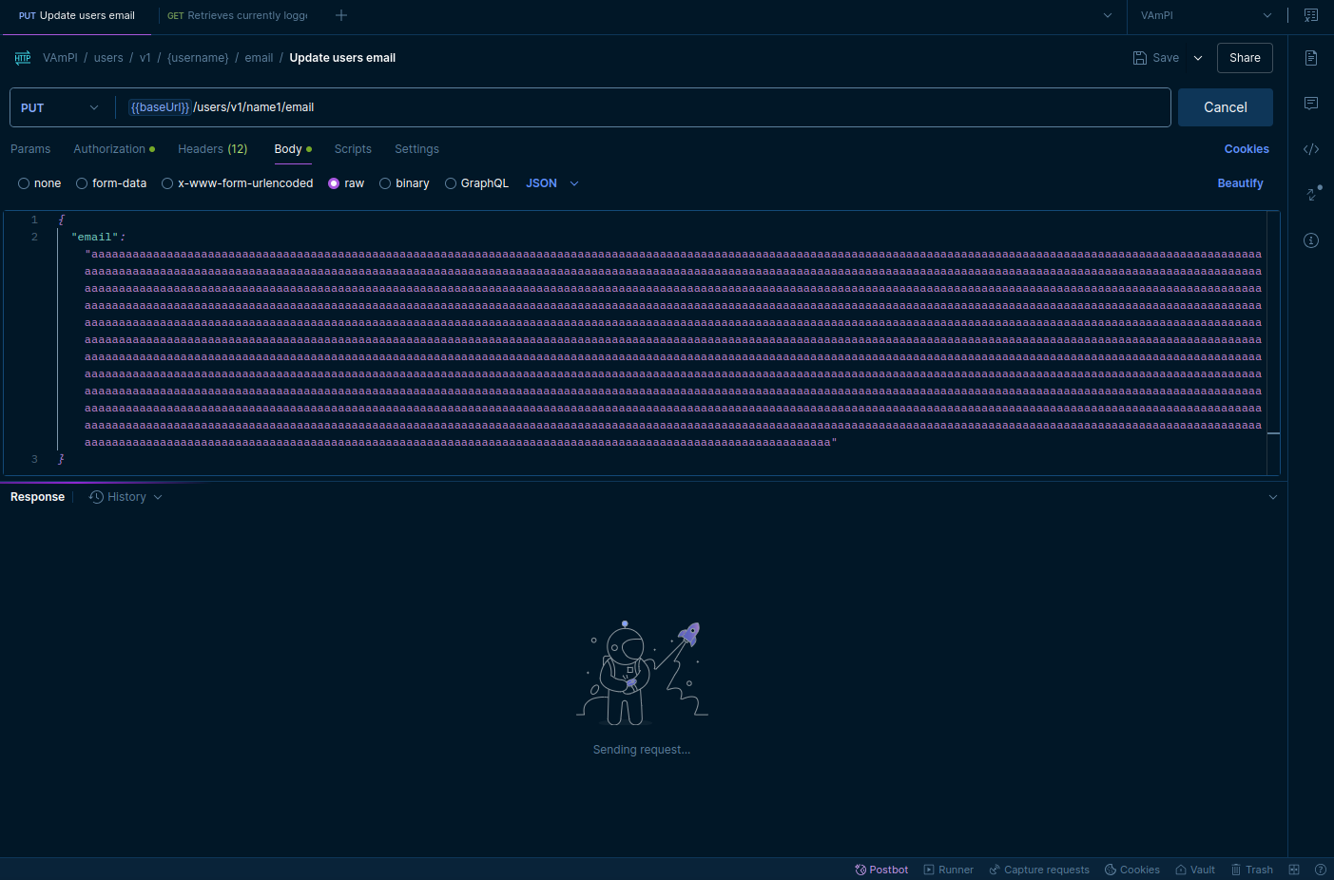Open the request Info icon
Image resolution: width=1334 pixels, height=880 pixels.
pos(1311,240)
